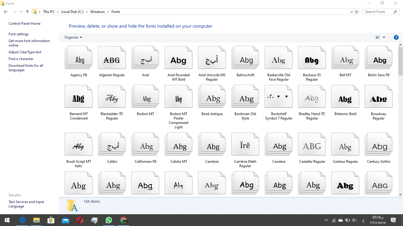
Task: Open the Organize dropdown menu
Action: point(73,37)
